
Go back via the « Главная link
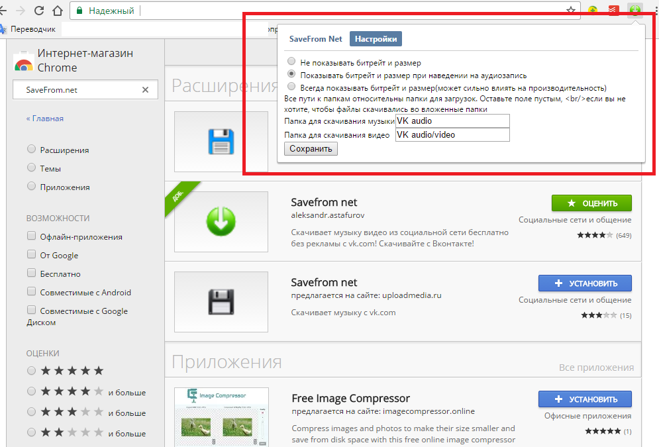pos(45,119)
